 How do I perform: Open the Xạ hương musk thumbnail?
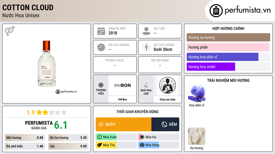197,136
